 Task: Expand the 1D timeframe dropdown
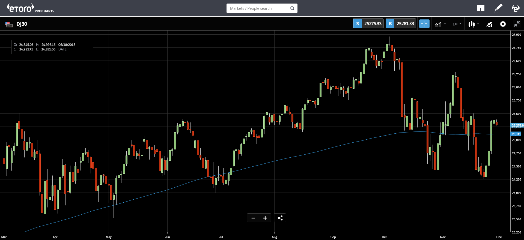(x=457, y=24)
